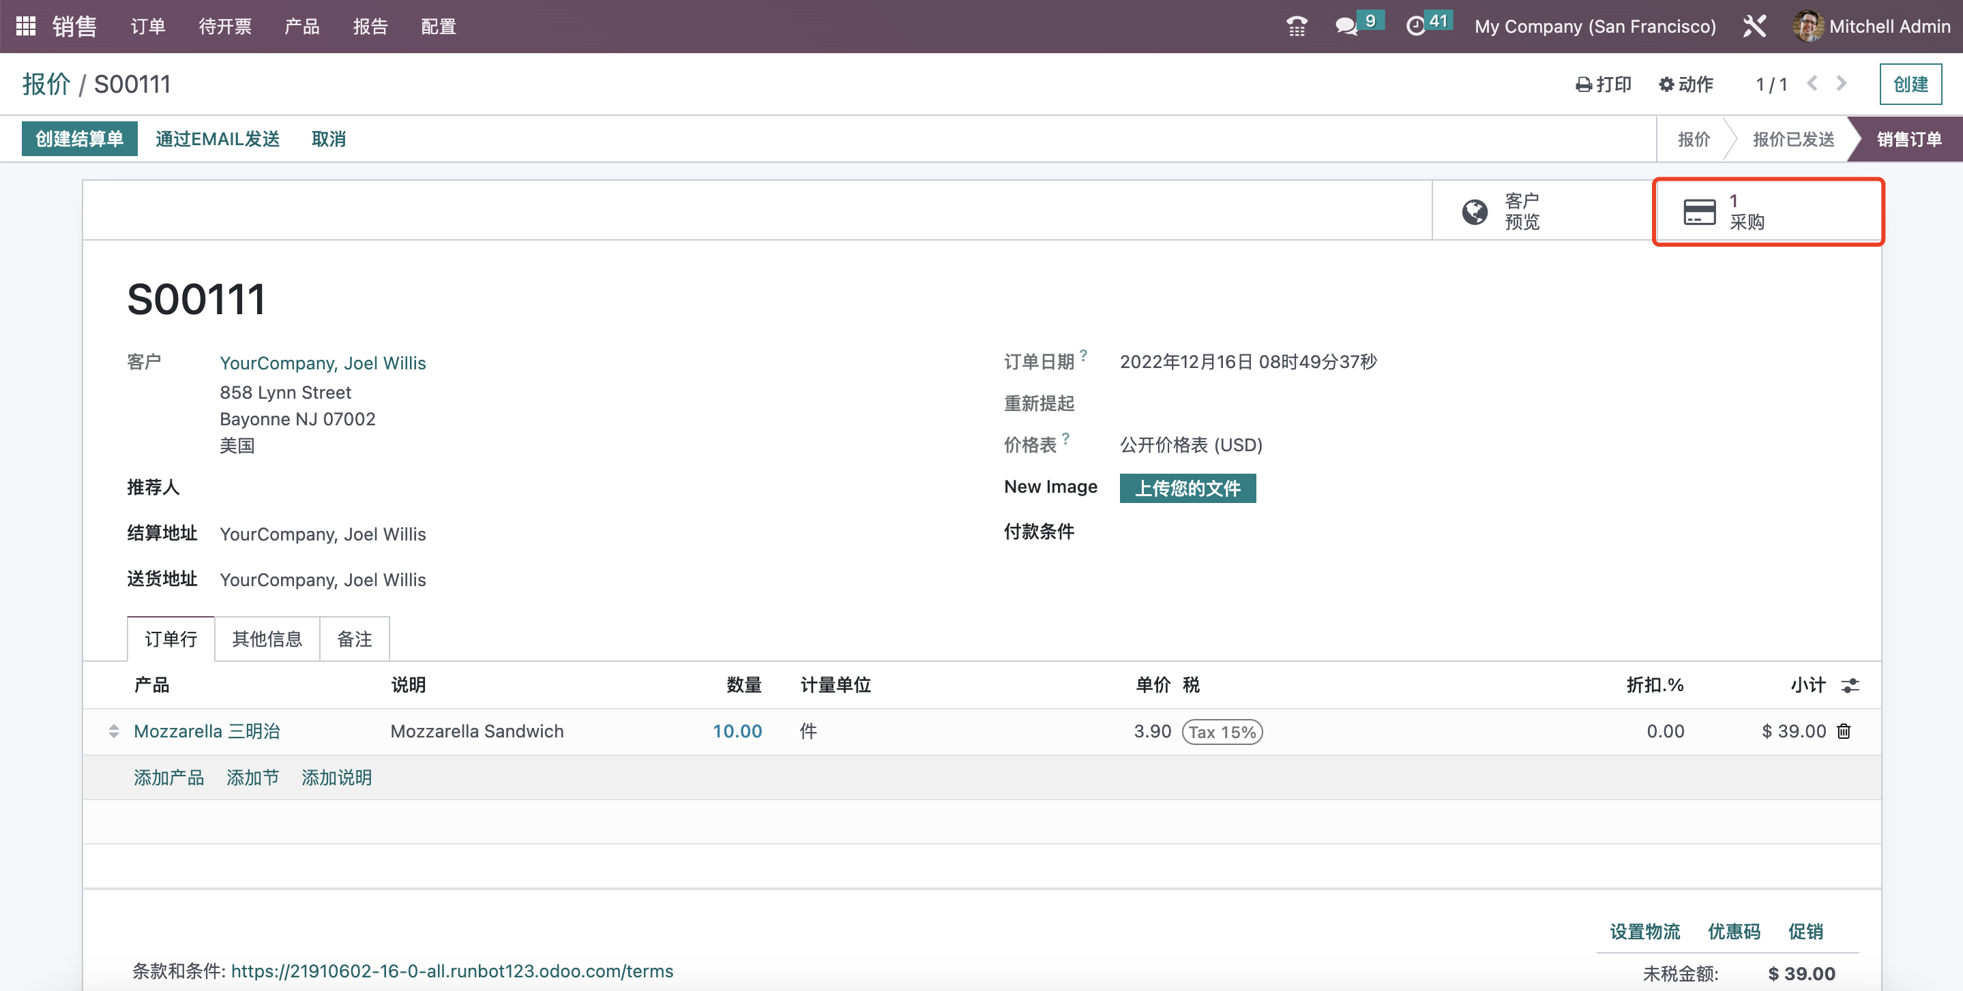Switch to the 备注 tab
Image resolution: width=1963 pixels, height=991 pixels.
[x=355, y=639]
